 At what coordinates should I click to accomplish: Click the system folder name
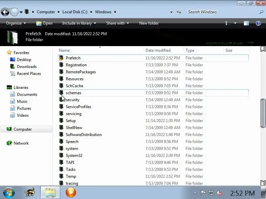pos(72,149)
